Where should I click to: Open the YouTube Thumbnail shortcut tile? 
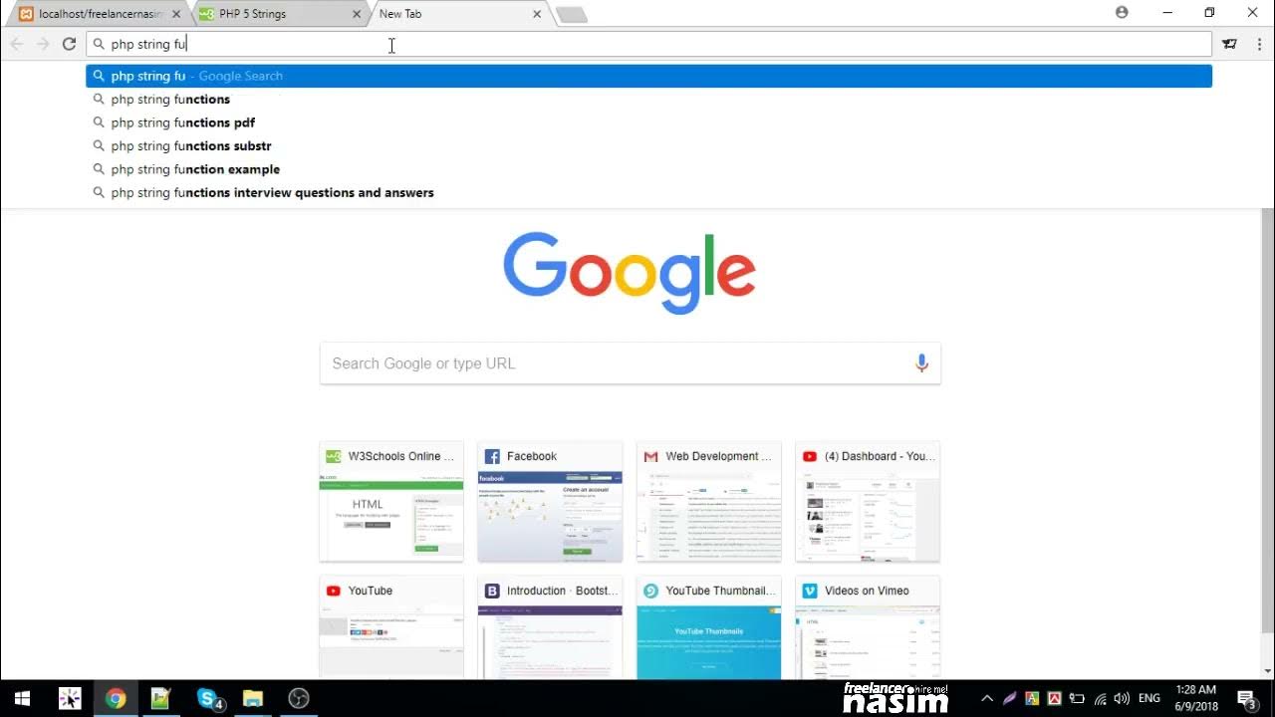click(709, 627)
